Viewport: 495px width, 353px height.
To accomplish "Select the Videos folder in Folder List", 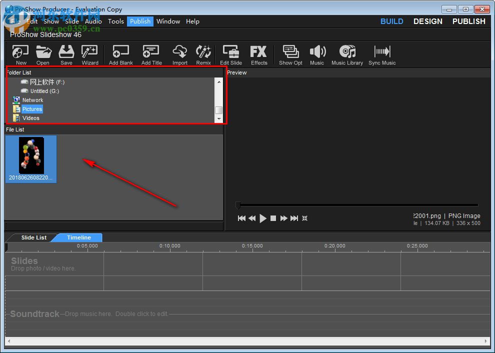I will coord(31,118).
